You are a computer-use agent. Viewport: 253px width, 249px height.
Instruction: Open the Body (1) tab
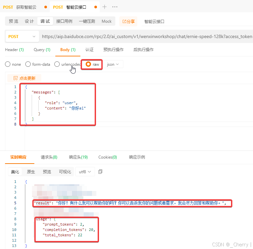pyautogui.click(x=68, y=50)
